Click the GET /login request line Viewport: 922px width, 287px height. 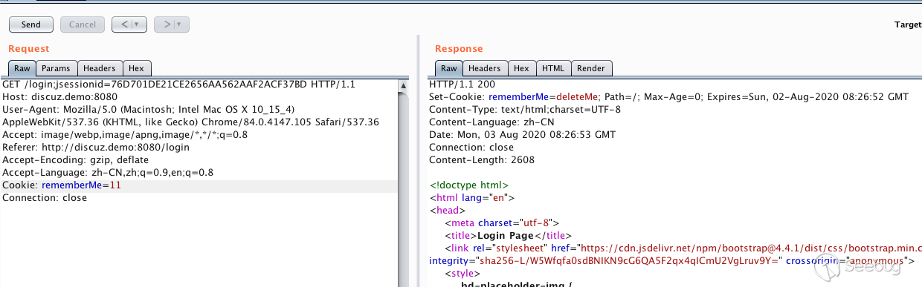[179, 85]
